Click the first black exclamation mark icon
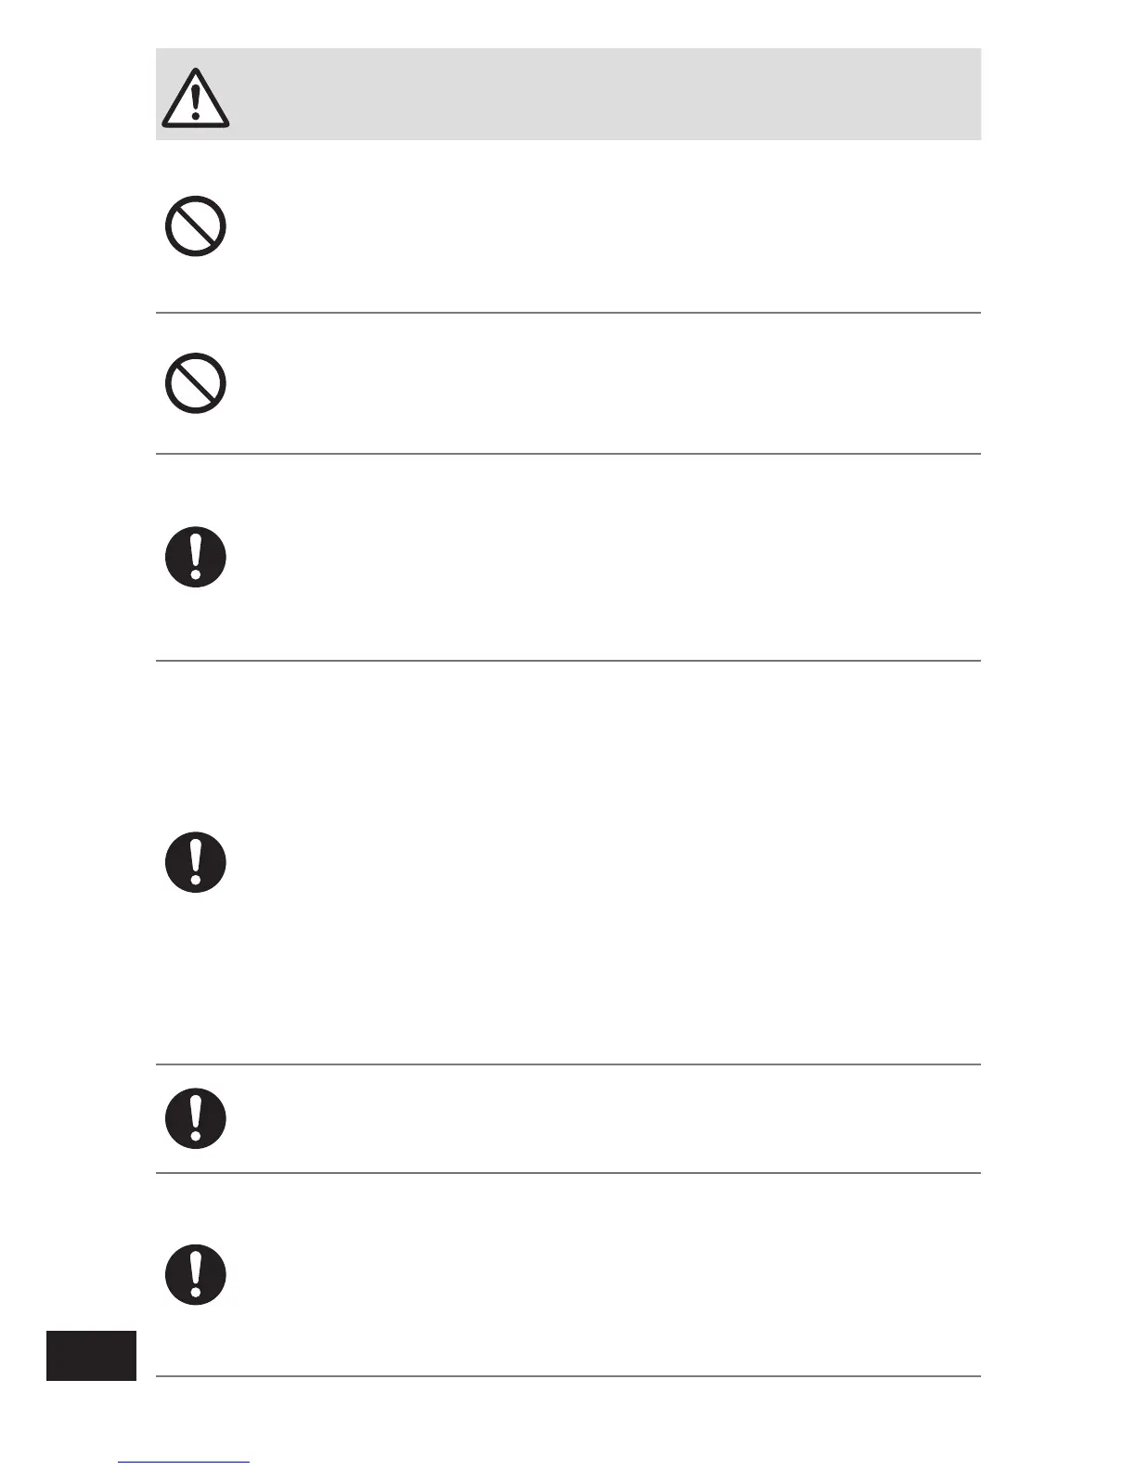Screen dimensions: 1136x1470 pos(196,557)
